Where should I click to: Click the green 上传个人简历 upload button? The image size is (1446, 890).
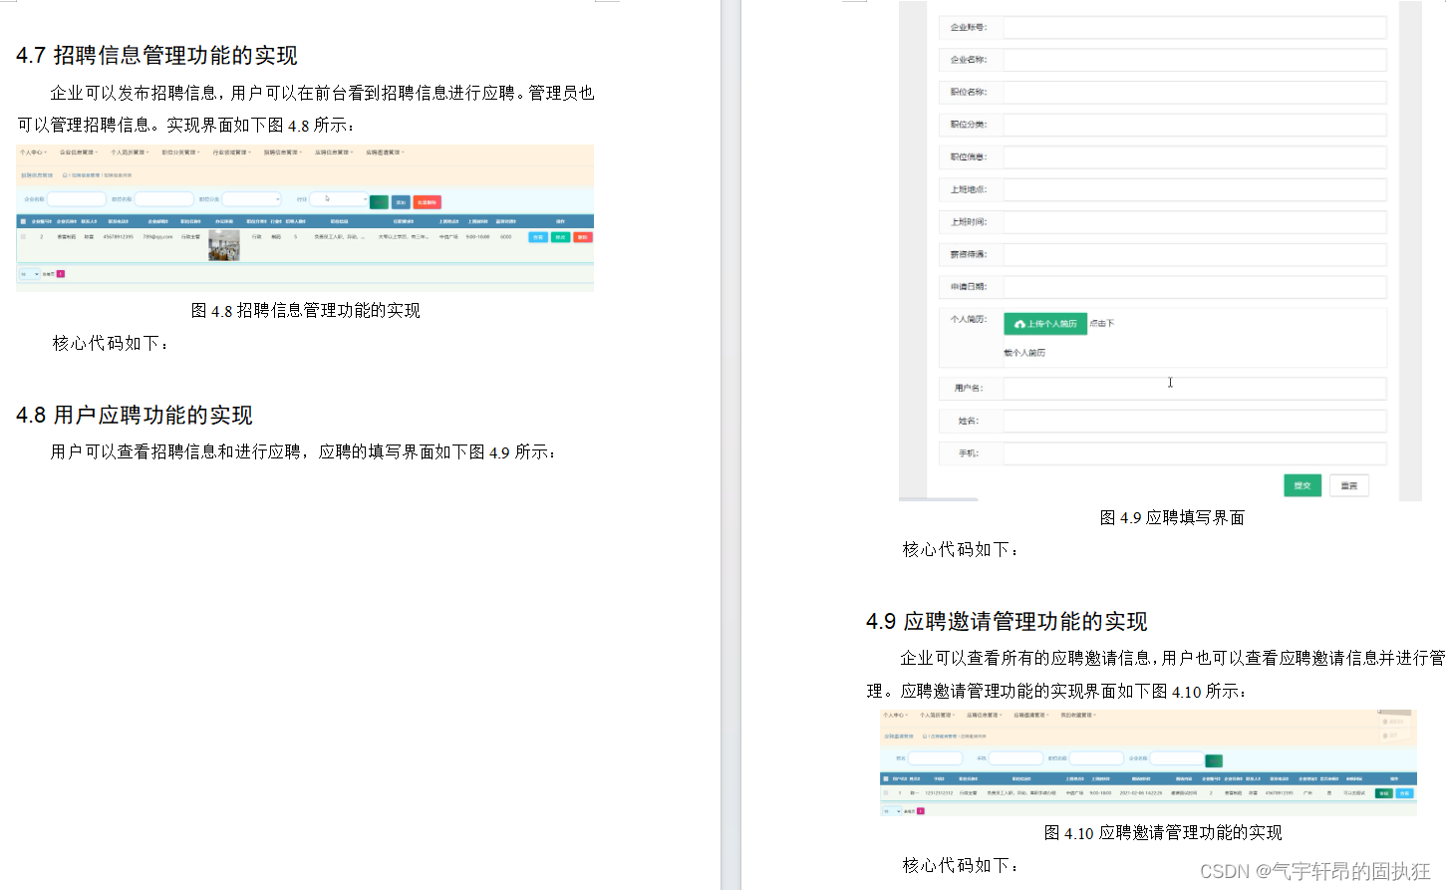1044,324
